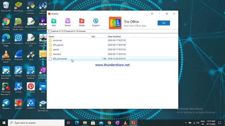Click the Trio Office ad thumbnail
This screenshot has height=126, width=225.
click(x=115, y=23)
